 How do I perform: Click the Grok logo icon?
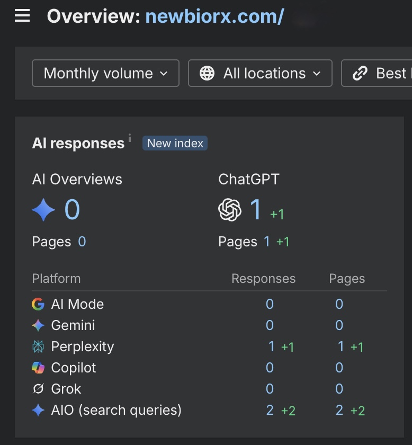click(38, 389)
